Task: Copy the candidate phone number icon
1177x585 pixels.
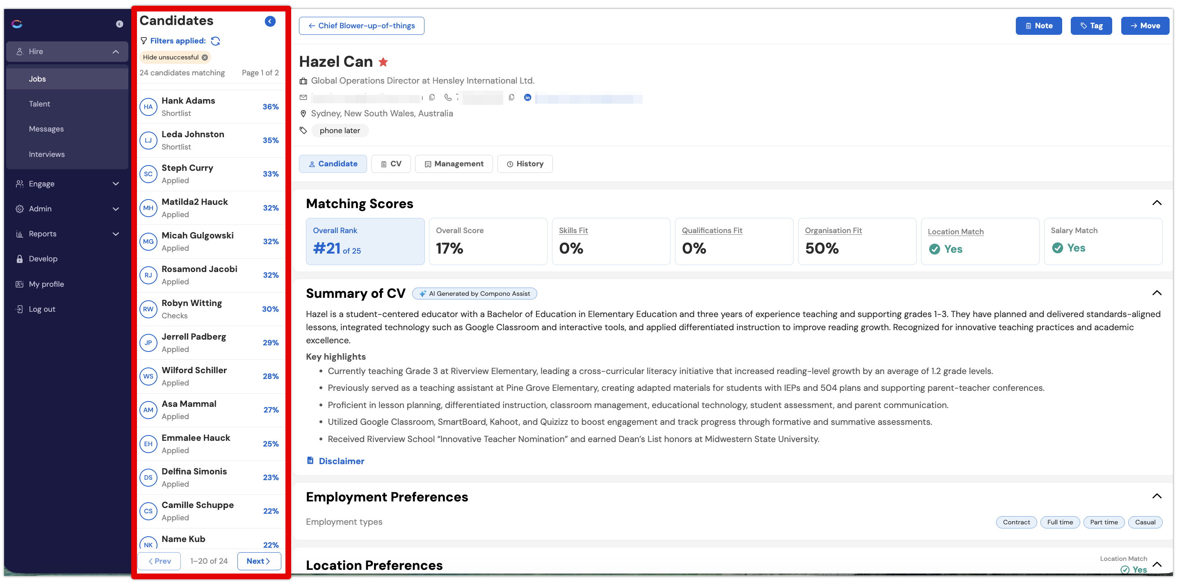Action: coord(511,97)
